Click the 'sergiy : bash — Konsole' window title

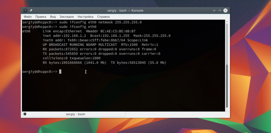click(125, 11)
